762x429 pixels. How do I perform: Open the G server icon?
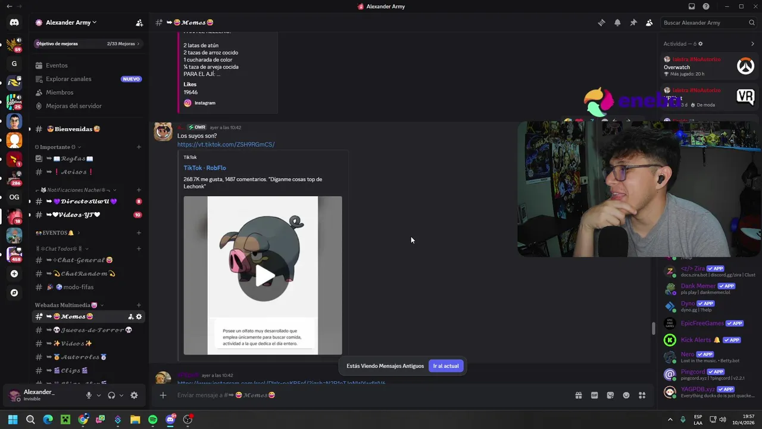[x=14, y=64]
